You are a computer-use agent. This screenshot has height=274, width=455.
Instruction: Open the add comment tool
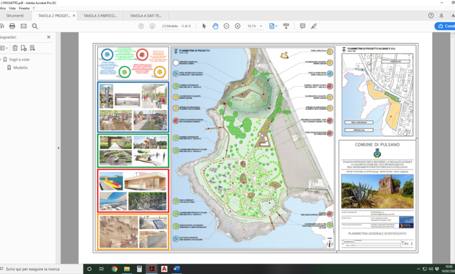point(302,26)
